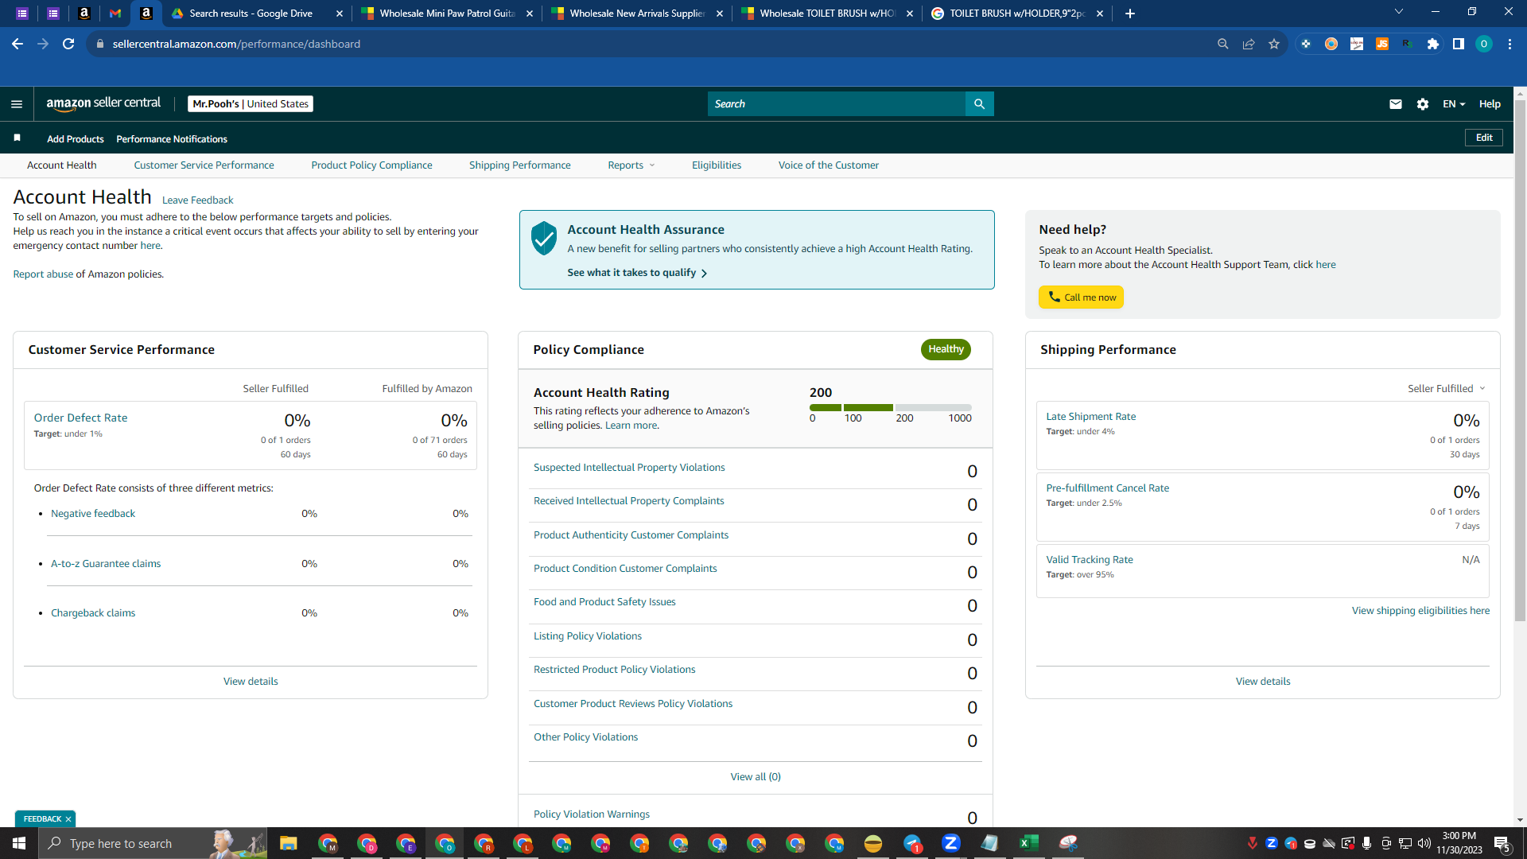
Task: Close the Google Drive search results tab
Action: (x=340, y=14)
